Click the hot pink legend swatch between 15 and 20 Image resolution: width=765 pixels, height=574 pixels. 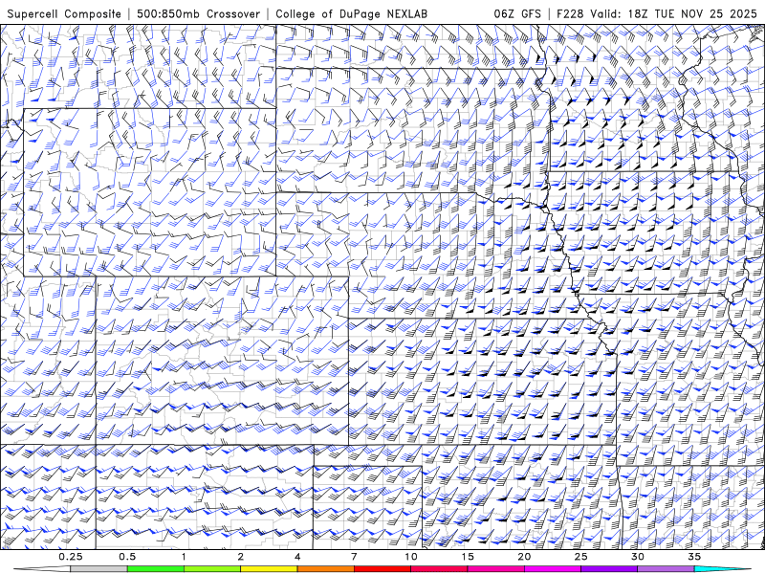click(495, 569)
